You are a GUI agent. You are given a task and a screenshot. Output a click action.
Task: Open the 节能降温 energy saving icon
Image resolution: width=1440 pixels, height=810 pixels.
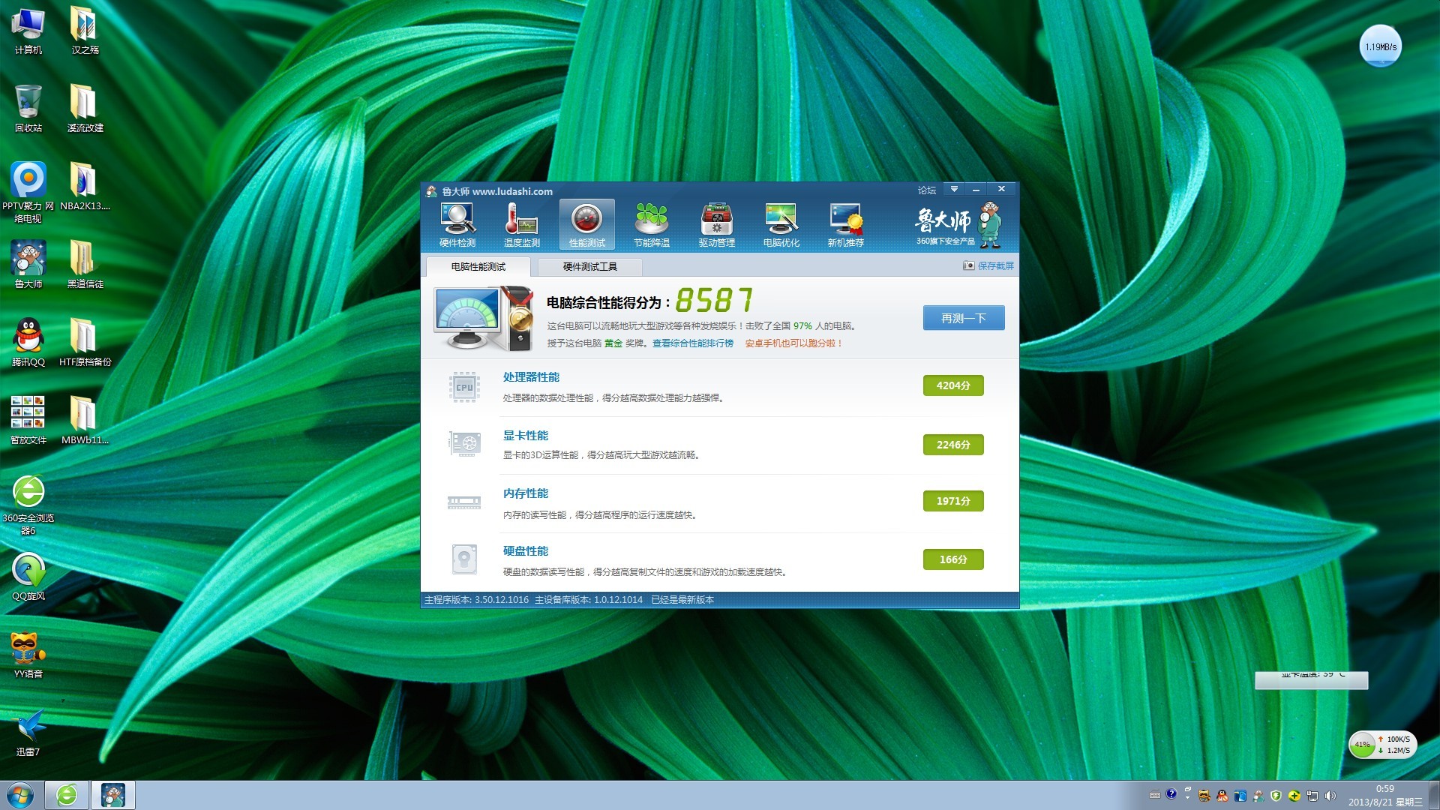click(x=651, y=224)
